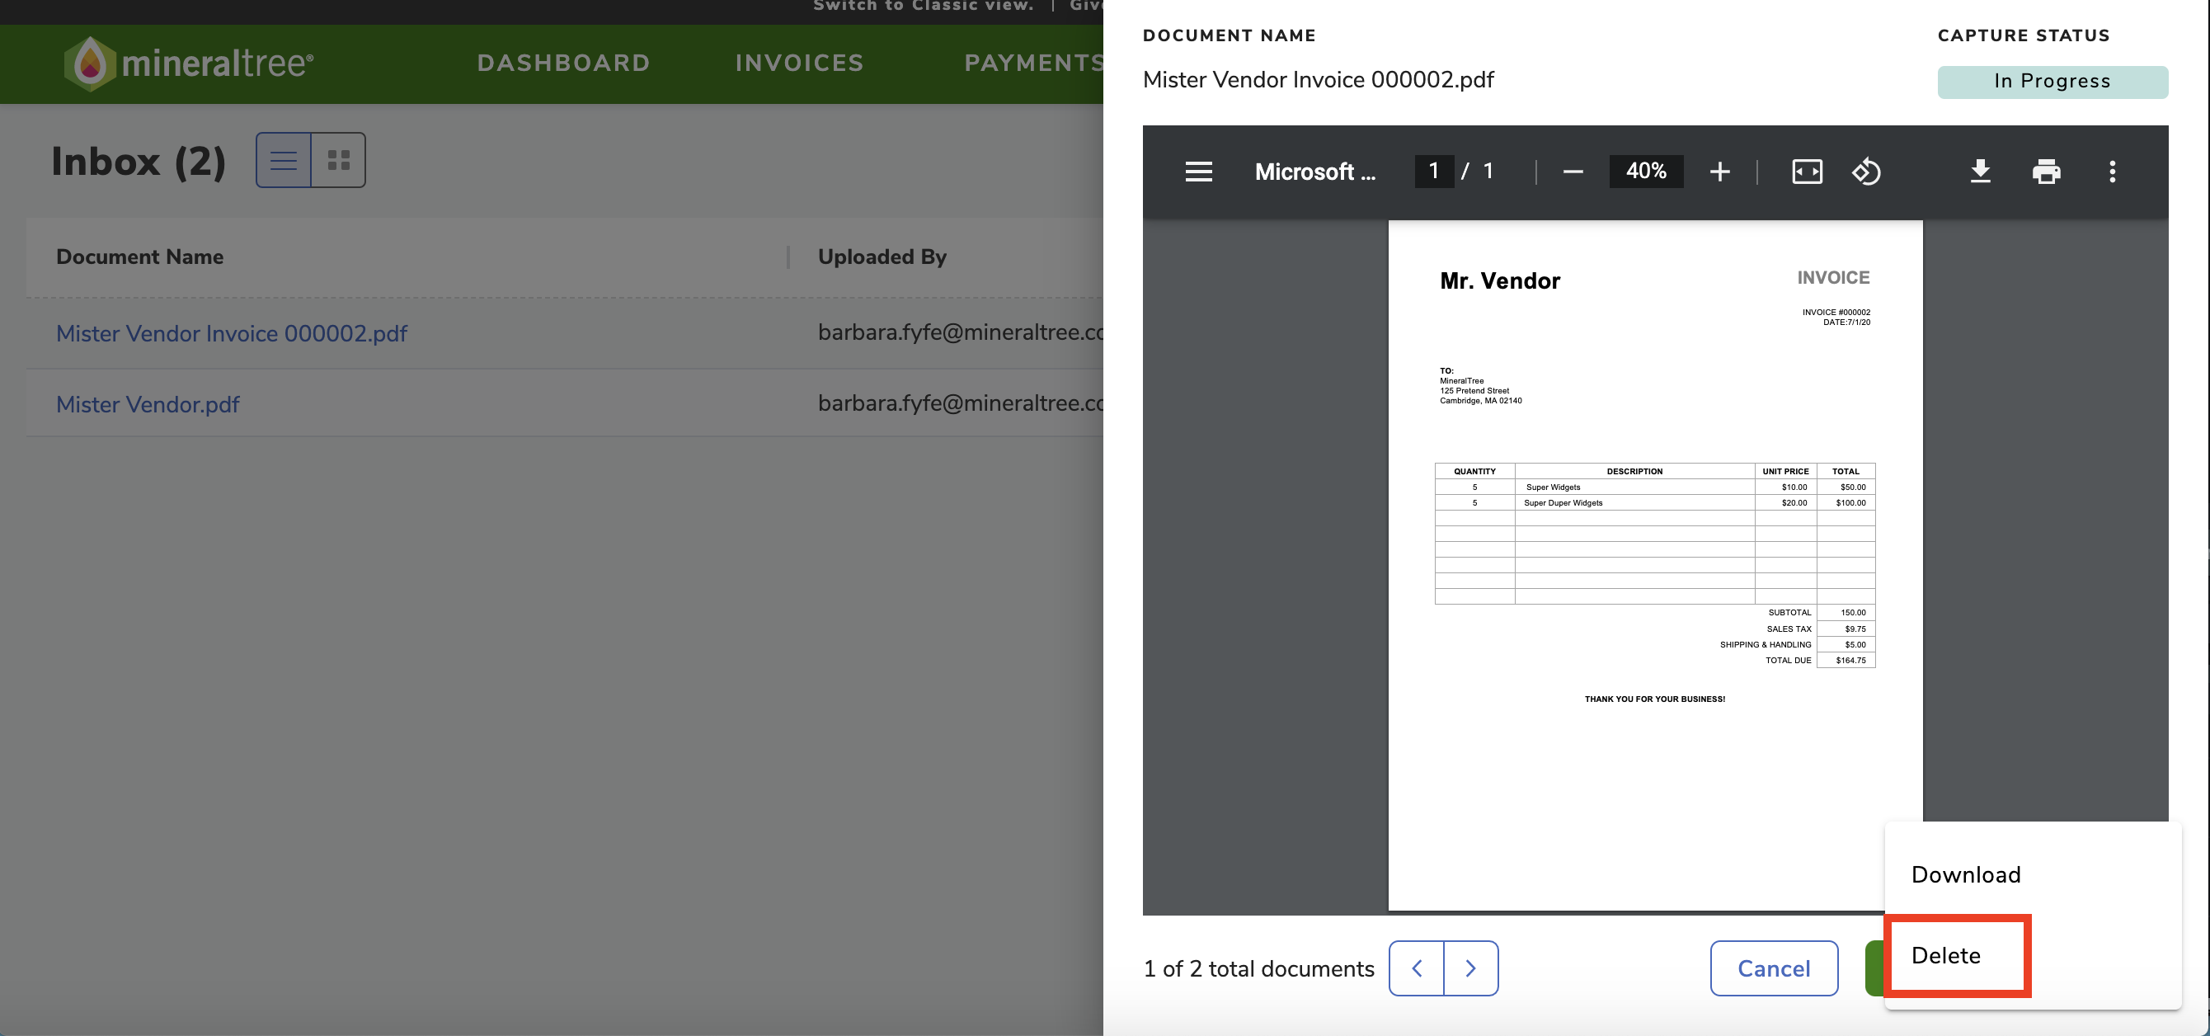
Task: Zoom out the PDF with minus icon
Action: coord(1573,172)
